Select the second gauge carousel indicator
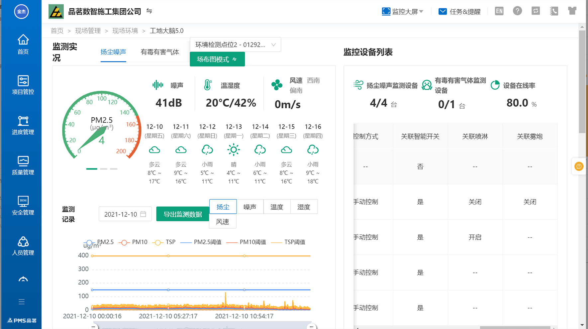Viewport: 588px width, 329px height. (x=104, y=169)
